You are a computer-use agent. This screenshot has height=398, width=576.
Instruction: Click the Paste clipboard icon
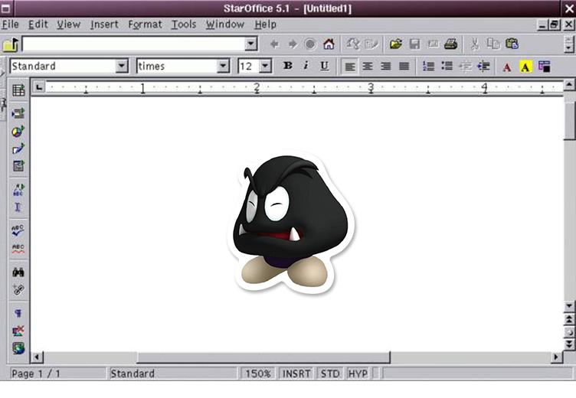[512, 44]
